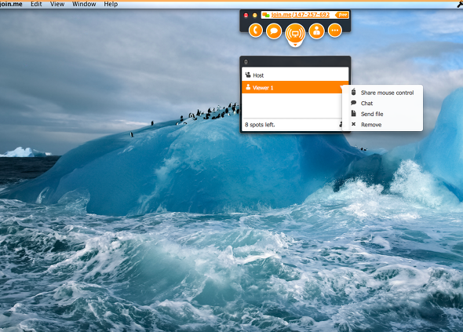The image size is (463, 332).
Task: Open the Window menu in menu bar
Action: coord(84,4)
